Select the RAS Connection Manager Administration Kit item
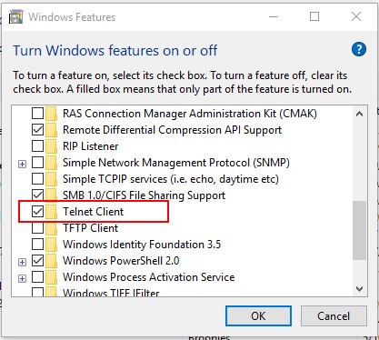Screen dimensions: 379x340 click(190, 114)
